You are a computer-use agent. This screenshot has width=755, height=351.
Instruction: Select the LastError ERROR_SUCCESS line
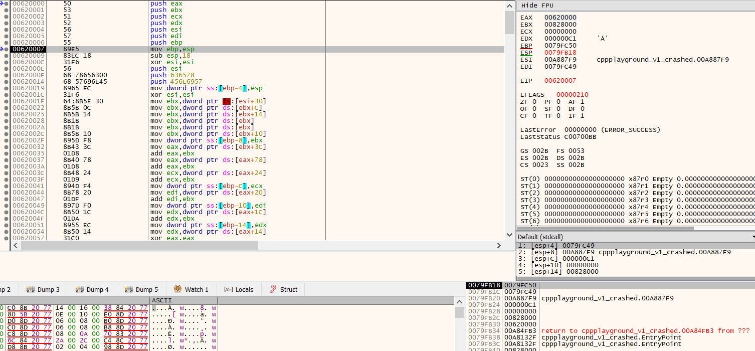590,130
